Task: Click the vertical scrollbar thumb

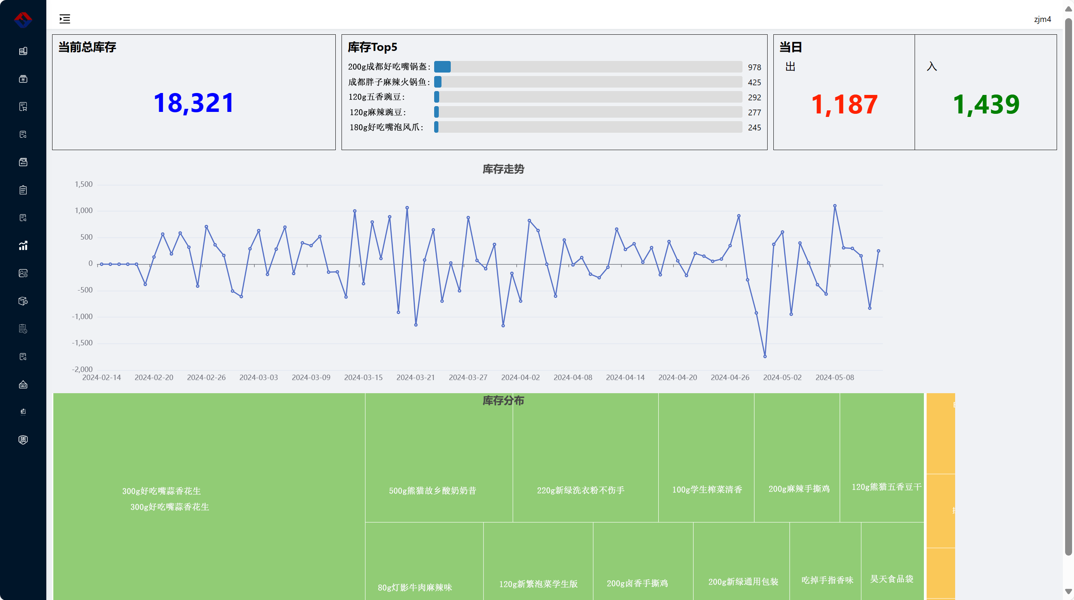Action: [x=1069, y=287]
